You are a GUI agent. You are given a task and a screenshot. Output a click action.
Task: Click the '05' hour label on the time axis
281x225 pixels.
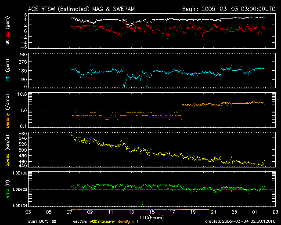[49, 212]
